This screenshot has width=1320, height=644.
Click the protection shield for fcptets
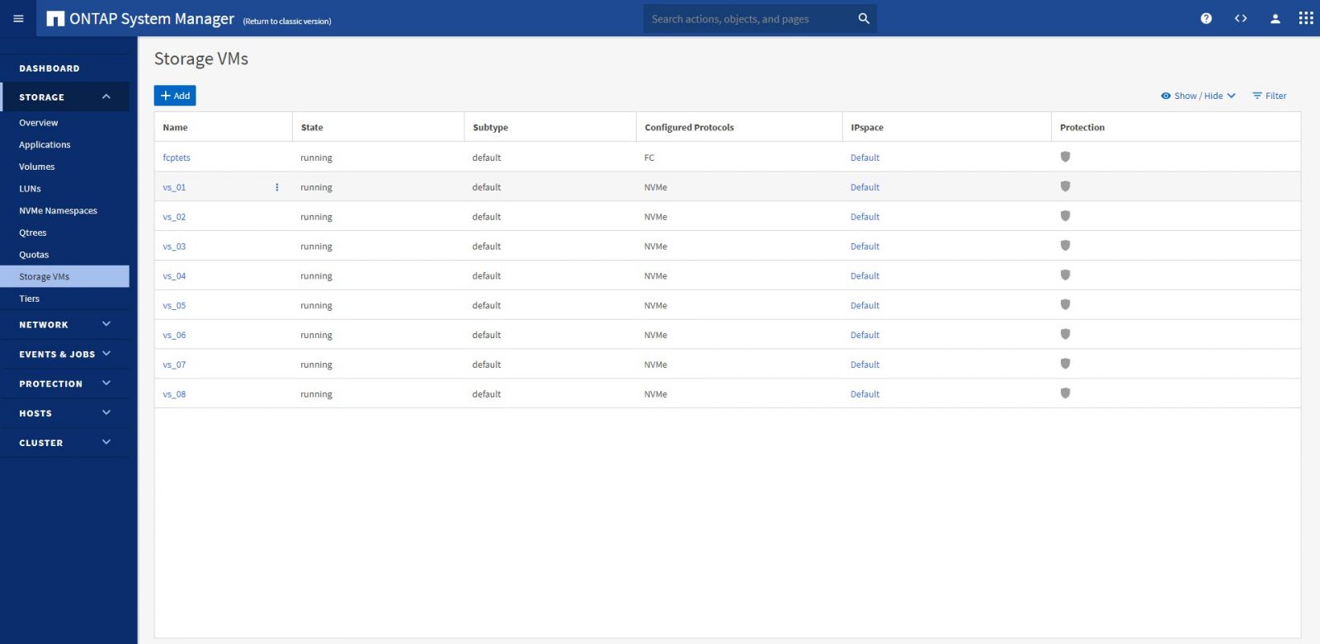pyautogui.click(x=1065, y=157)
